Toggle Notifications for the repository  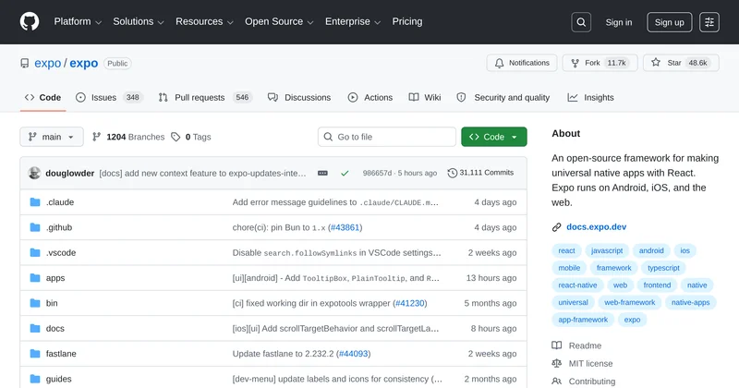[522, 63]
